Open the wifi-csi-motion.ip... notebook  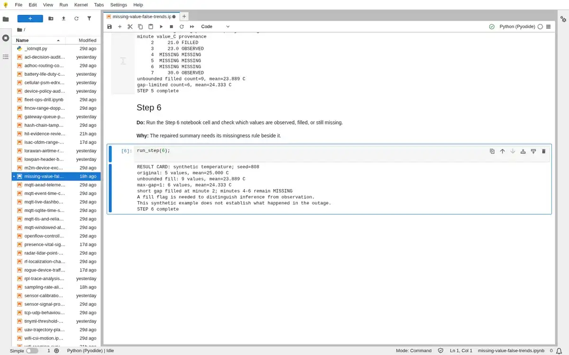[x=56, y=338]
